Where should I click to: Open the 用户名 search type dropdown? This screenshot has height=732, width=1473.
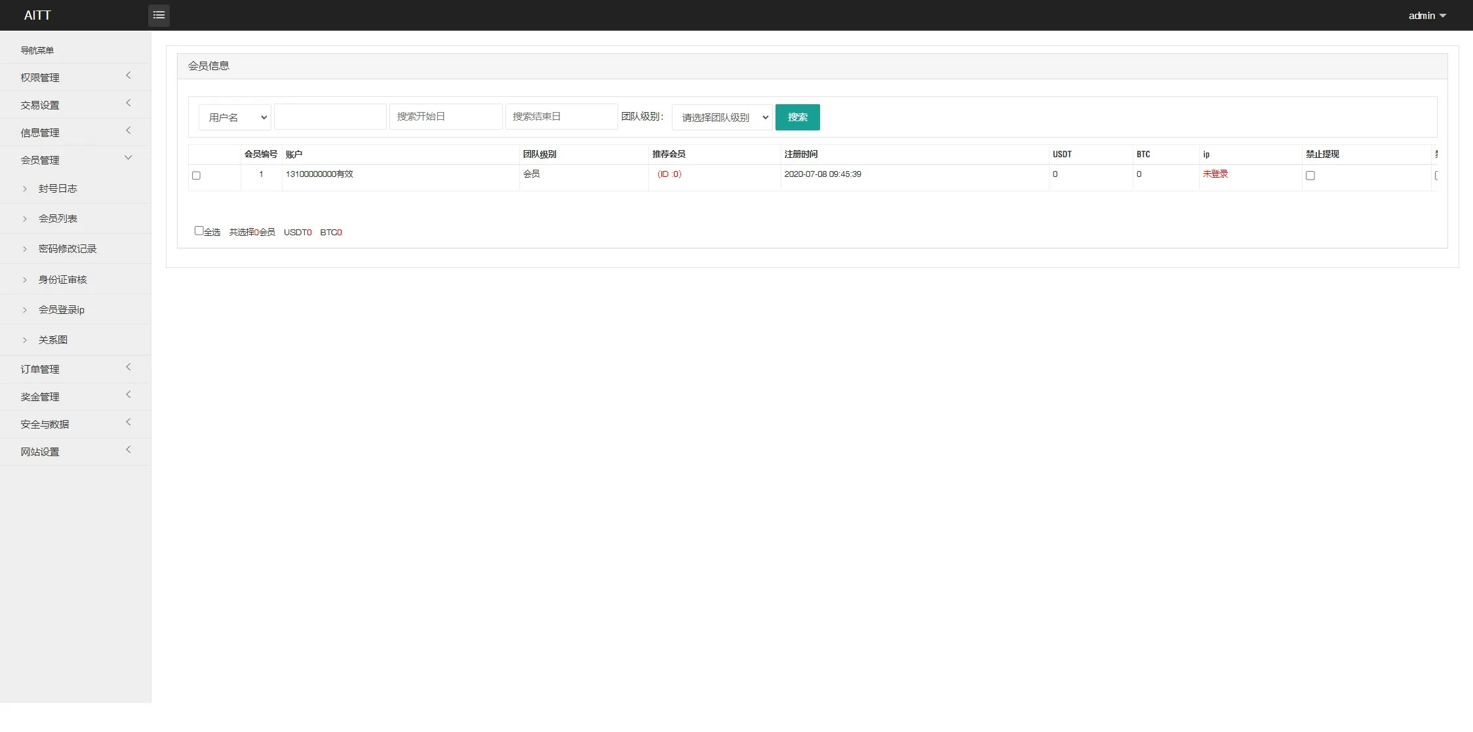click(235, 117)
